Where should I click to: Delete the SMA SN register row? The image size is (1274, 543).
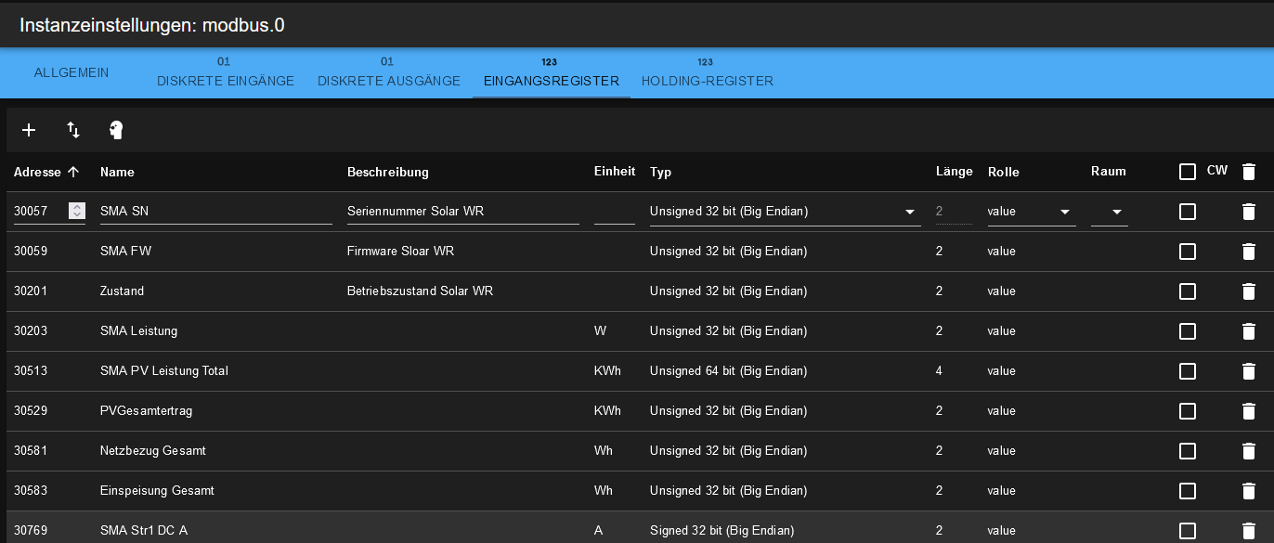[1249, 212]
